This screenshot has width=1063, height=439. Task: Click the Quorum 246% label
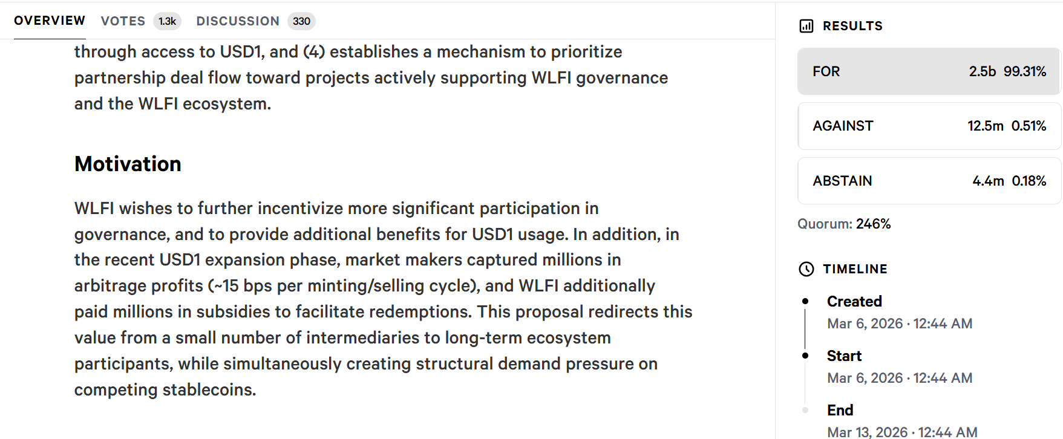843,223
